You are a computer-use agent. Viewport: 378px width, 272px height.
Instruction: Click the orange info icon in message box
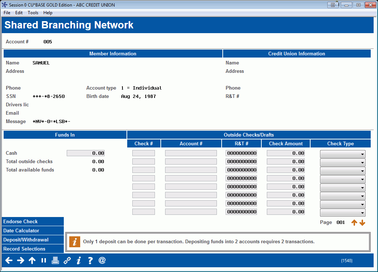(x=75, y=242)
